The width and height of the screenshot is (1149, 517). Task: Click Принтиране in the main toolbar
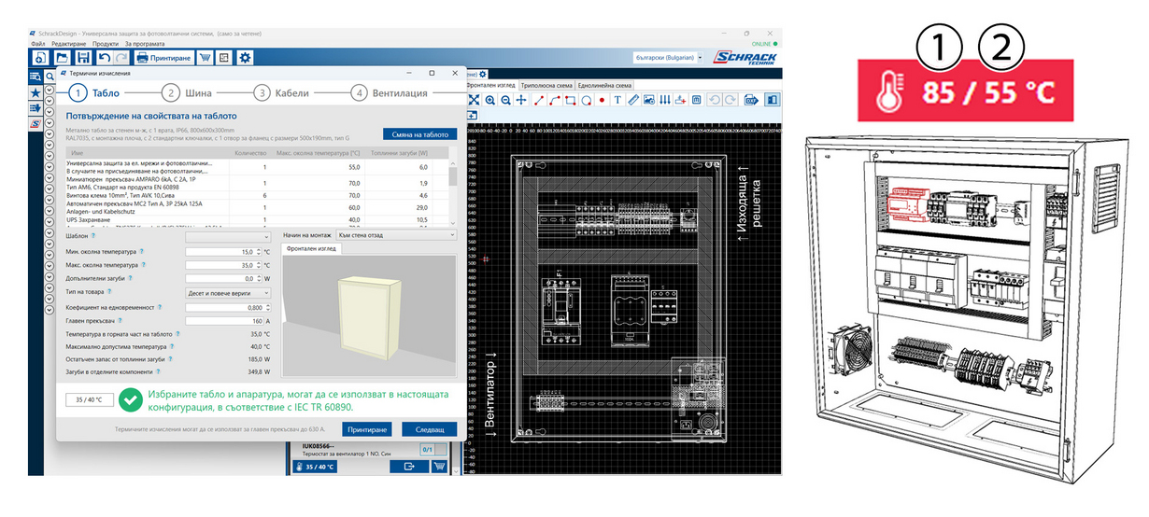[164, 58]
